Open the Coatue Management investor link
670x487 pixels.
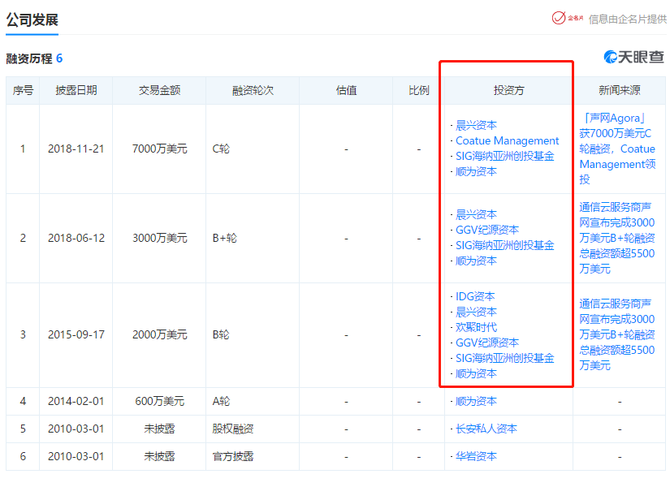click(x=507, y=140)
